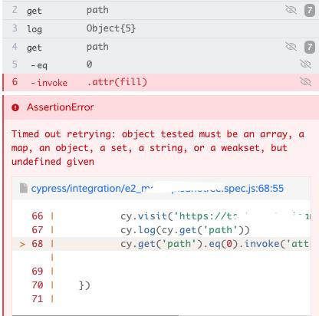This screenshot has height=316, width=319.
Task: Click hidden-eye icon on eq row
Action: (x=305, y=64)
